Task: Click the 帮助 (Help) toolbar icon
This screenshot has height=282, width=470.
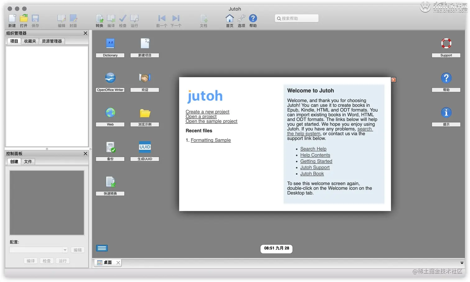Action: [x=253, y=18]
